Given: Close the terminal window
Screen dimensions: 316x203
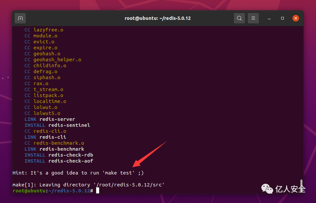Looking at the screenshot, I should (296, 18).
